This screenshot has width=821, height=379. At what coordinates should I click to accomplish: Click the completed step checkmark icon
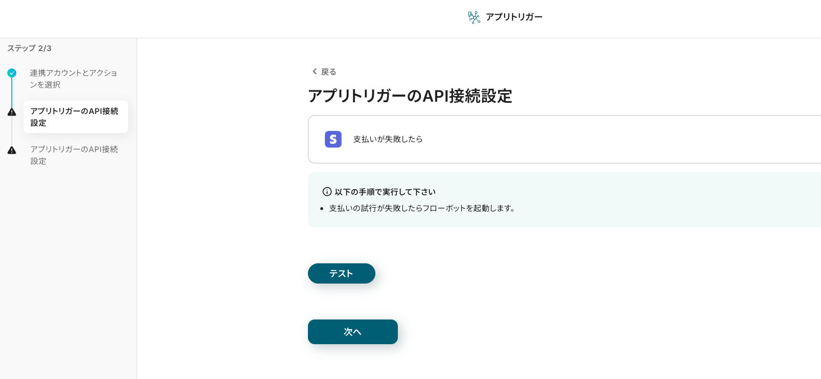coord(12,73)
